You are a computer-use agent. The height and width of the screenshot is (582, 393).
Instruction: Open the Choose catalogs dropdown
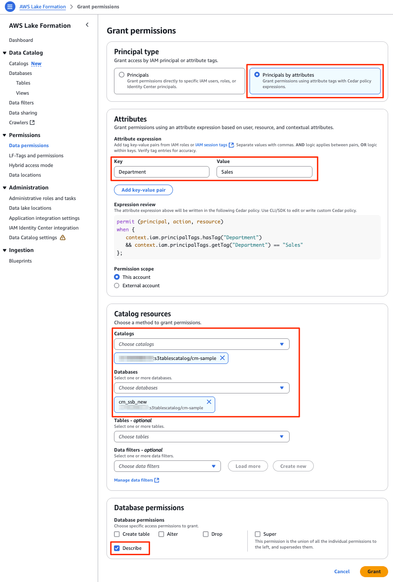pos(202,344)
